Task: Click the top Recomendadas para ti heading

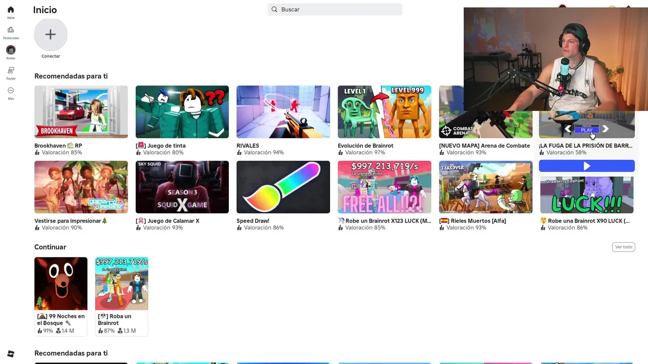Action: coord(71,76)
